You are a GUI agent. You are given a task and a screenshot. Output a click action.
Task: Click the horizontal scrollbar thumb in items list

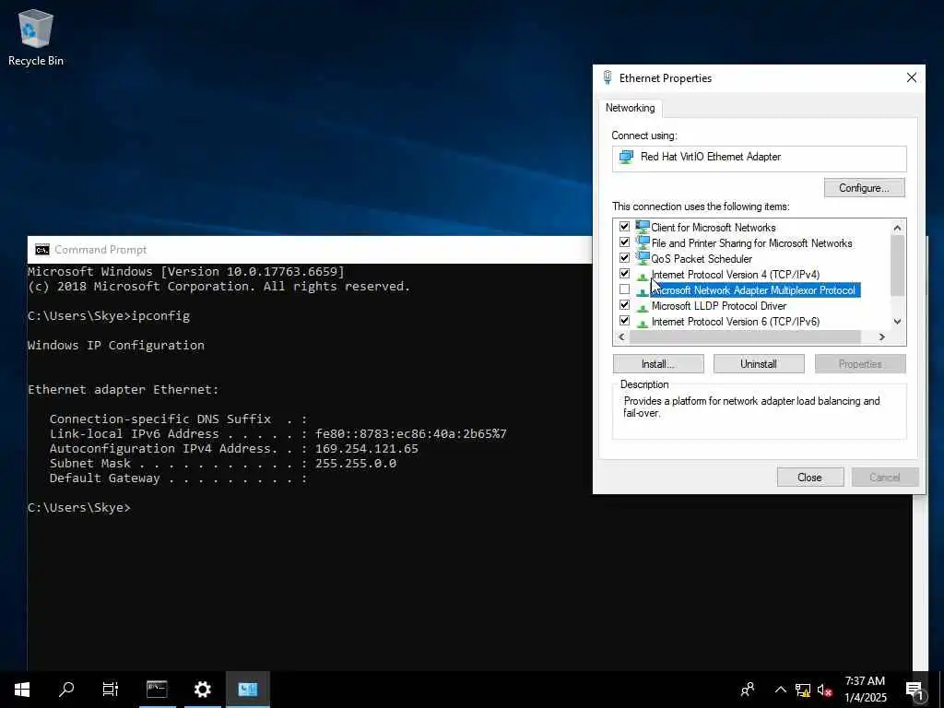click(x=745, y=337)
